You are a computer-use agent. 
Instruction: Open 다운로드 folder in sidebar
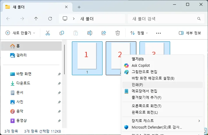coord(31,83)
